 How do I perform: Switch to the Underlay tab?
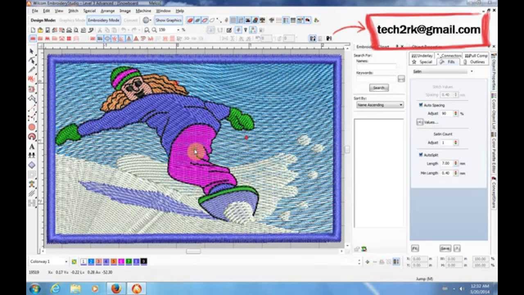click(x=422, y=55)
